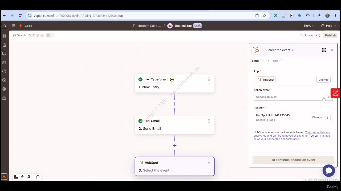341x191 pixels.
Task: Open 'Your credentials are encrypted' link
Action: (292, 134)
